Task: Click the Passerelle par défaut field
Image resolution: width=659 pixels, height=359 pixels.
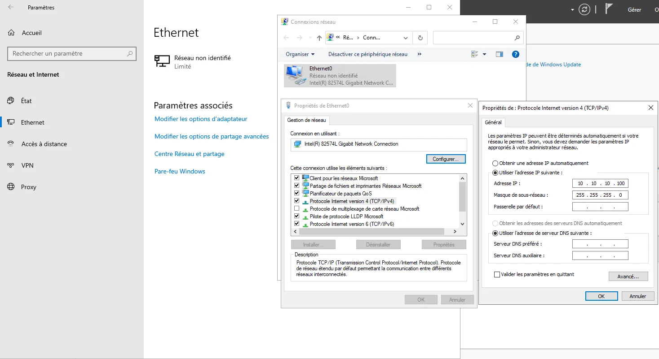Action: [x=600, y=207]
